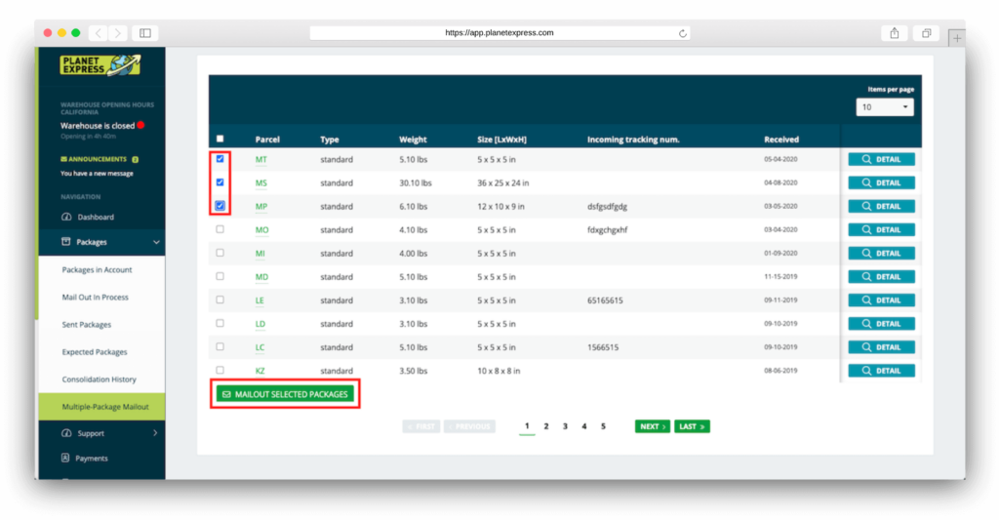Viewport: 999px width, 520px height.
Task: Click the Payments menu item
Action: point(91,459)
